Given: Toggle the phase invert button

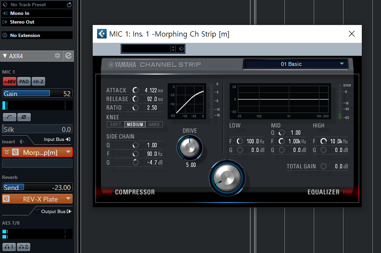Looking at the screenshot, I should [x=24, y=117].
